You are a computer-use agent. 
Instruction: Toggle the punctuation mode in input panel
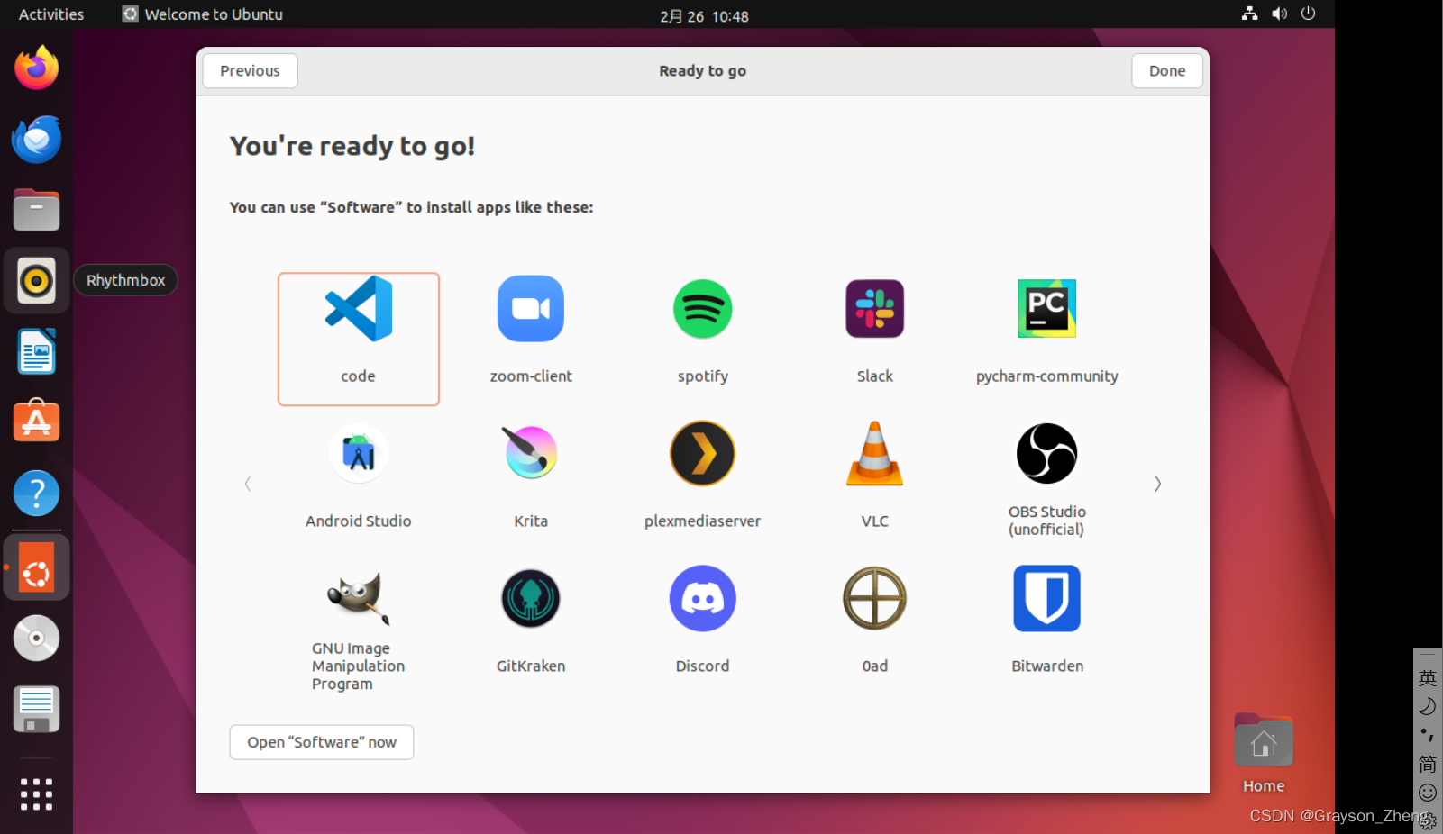(1428, 736)
